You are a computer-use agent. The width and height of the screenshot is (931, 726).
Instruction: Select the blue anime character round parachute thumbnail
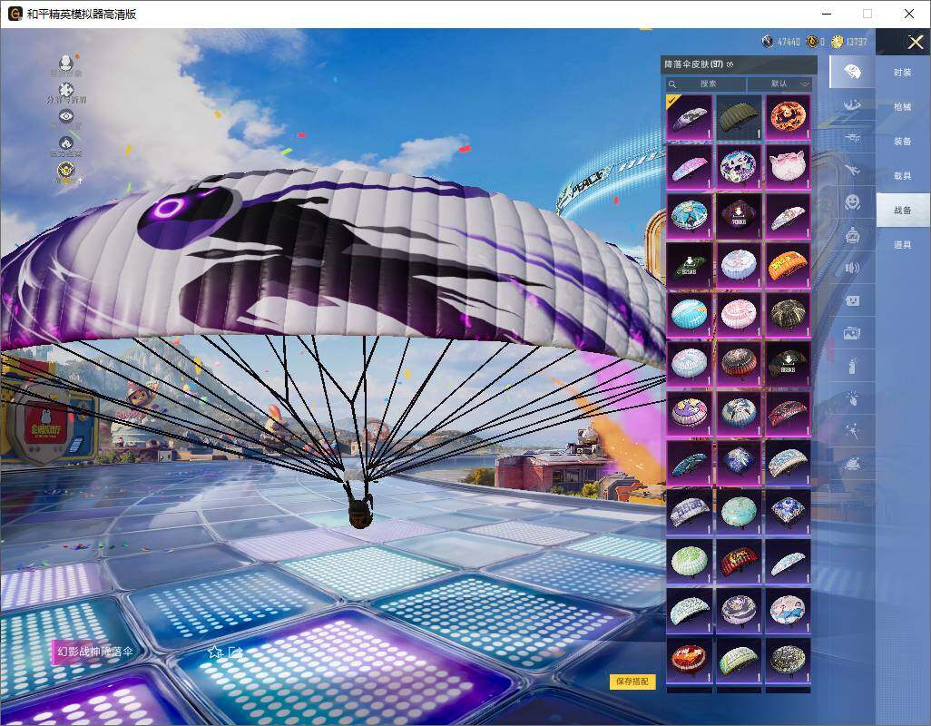coord(690,216)
